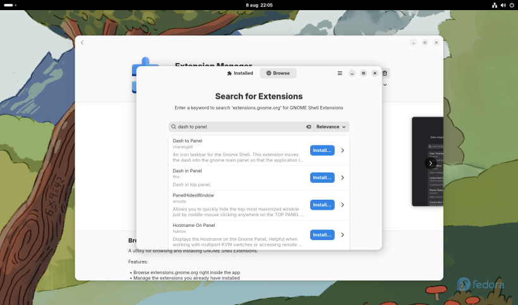Minimize the Software window behind
Image resolution: width=518 pixels, height=305 pixels.
(414, 42)
